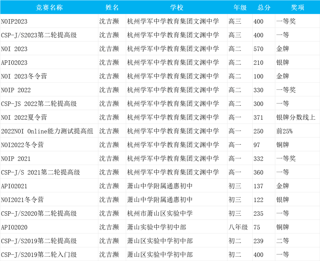The width and height of the screenshot is (320, 261).
Task: Select the NOI 2023 competition name cell
Action: tap(14, 49)
